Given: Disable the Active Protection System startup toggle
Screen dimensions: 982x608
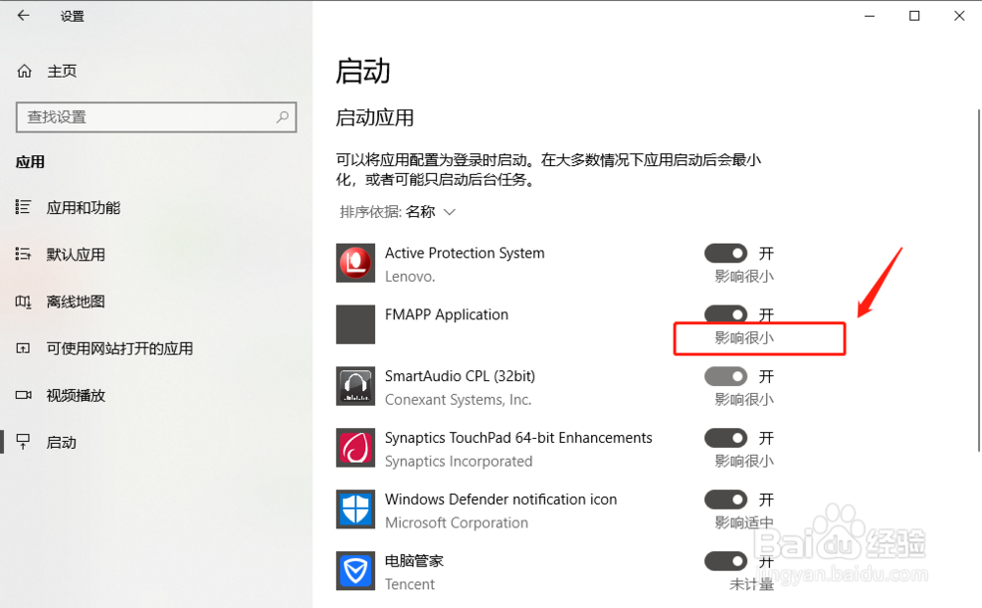Looking at the screenshot, I should [x=726, y=253].
